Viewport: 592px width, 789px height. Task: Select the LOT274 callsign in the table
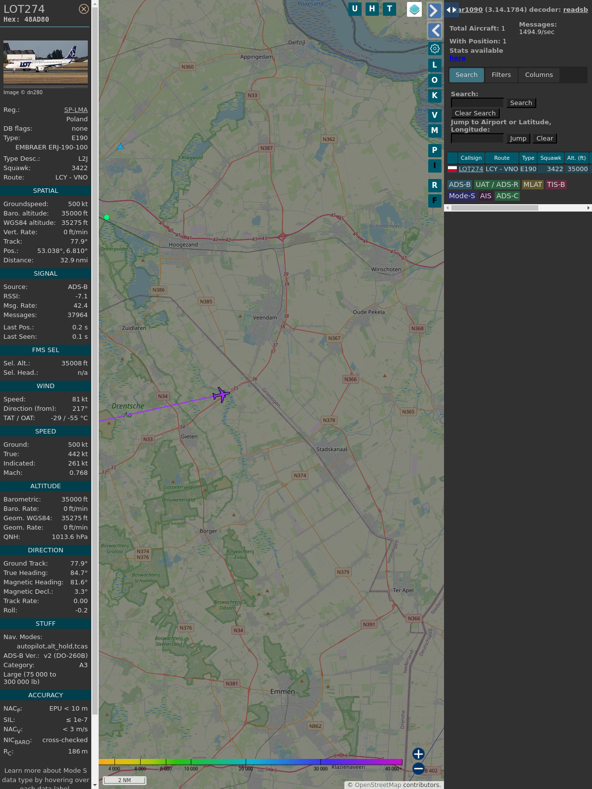point(471,169)
